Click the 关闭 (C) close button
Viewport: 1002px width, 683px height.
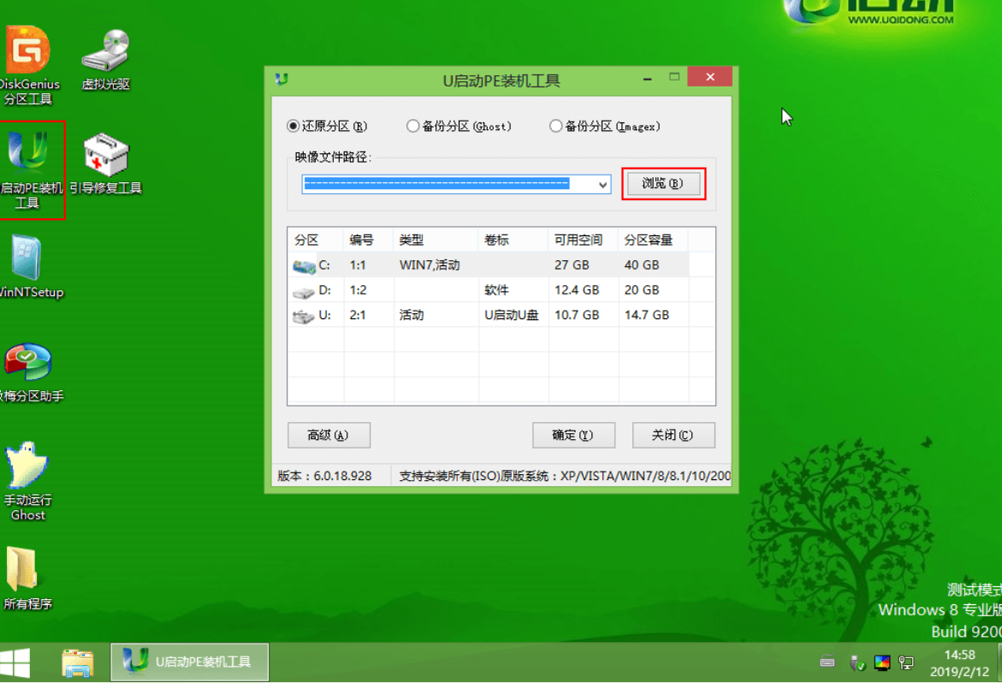point(673,435)
